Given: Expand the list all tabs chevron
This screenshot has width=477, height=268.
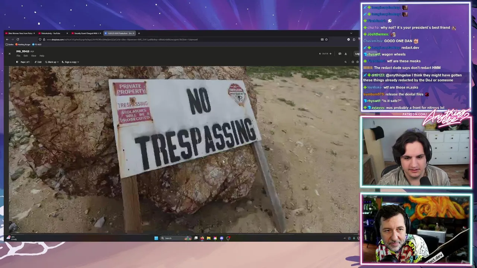Looking at the screenshot, I should pyautogui.click(x=351, y=33).
